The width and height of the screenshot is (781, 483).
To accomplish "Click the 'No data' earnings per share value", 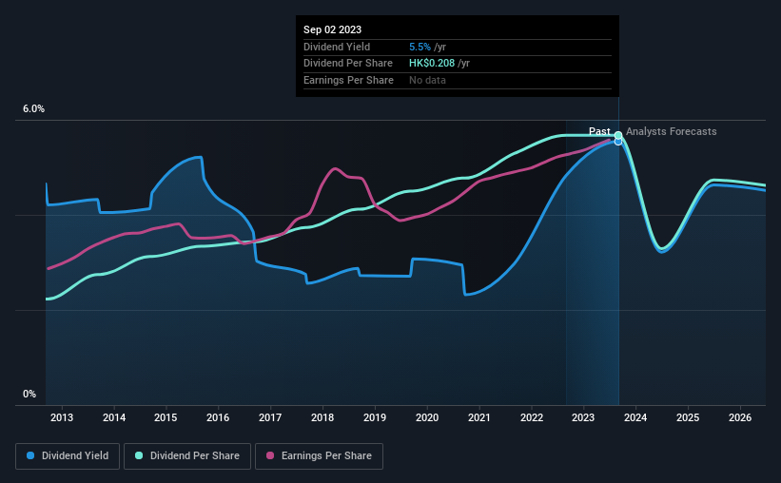I will [427, 80].
